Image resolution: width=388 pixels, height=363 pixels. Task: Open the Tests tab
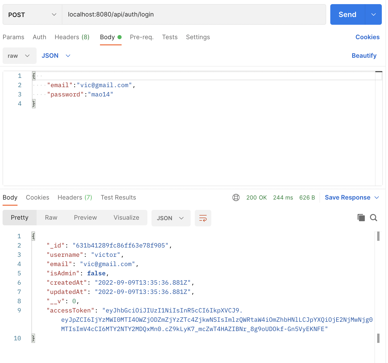tap(170, 37)
